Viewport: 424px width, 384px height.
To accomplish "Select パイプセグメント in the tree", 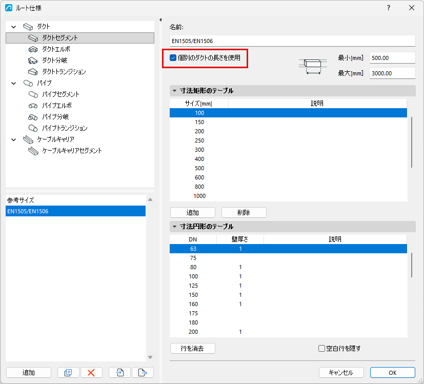I will [x=60, y=94].
